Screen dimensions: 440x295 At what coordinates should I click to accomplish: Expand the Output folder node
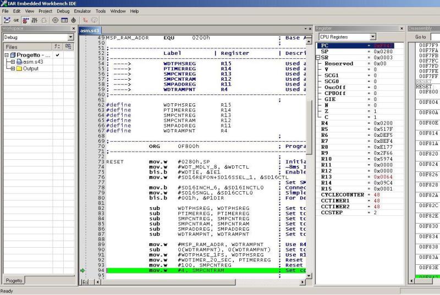point(13,69)
